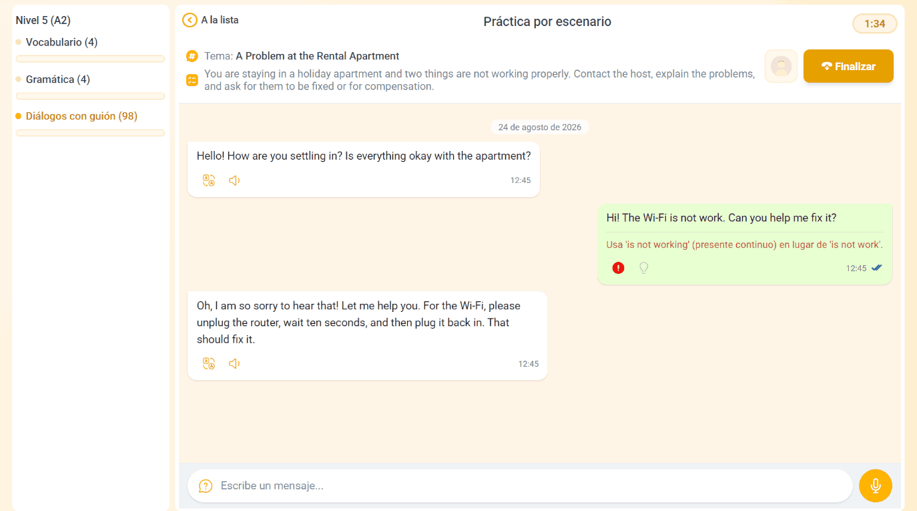Click the message text 'Hi! The Wi-Fi is not work'
The width and height of the screenshot is (917, 511).
pos(721,218)
